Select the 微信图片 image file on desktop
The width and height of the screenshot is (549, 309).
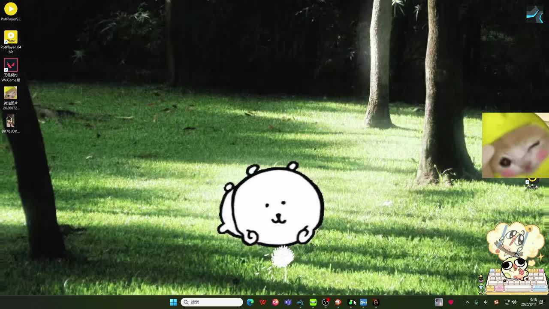pos(11,98)
